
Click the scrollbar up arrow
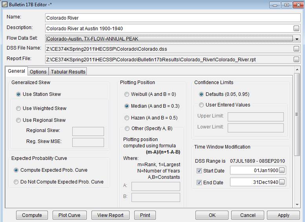297,70
